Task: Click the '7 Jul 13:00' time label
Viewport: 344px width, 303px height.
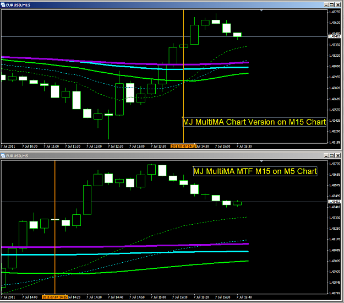Action: (x=137, y=146)
